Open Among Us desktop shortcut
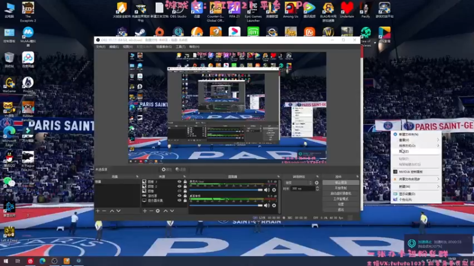 [290, 10]
